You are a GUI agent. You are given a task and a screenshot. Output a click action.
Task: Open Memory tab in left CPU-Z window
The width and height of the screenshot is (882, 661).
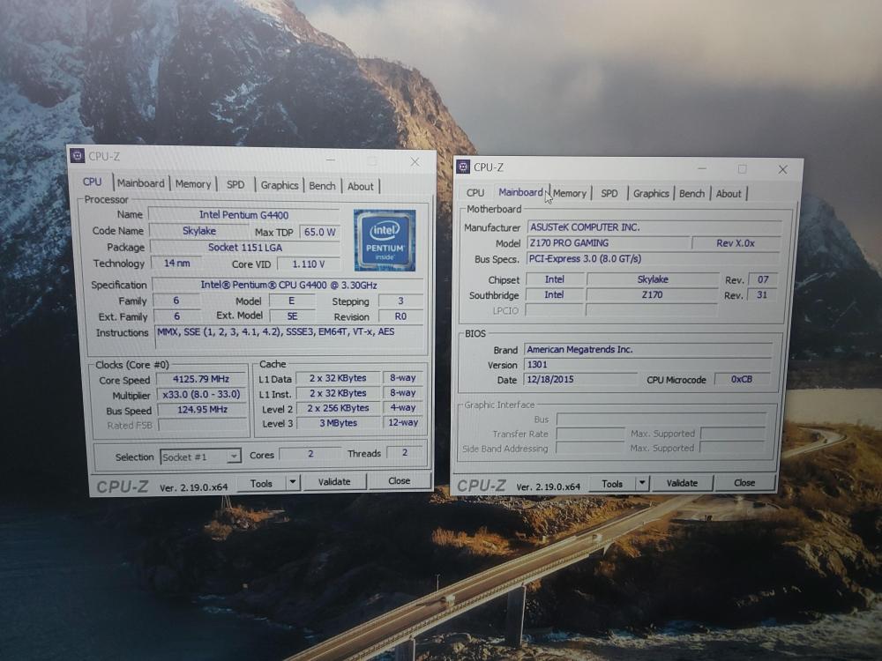tap(193, 184)
